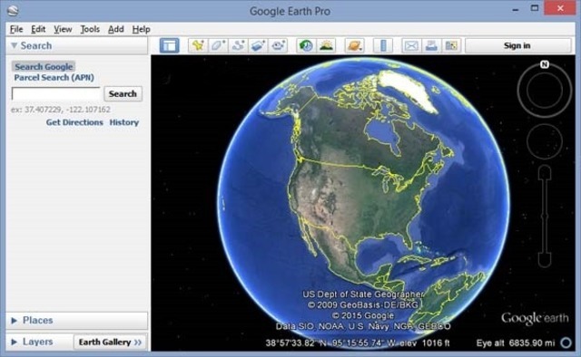Toggle the sidebar panel button

coord(170,45)
